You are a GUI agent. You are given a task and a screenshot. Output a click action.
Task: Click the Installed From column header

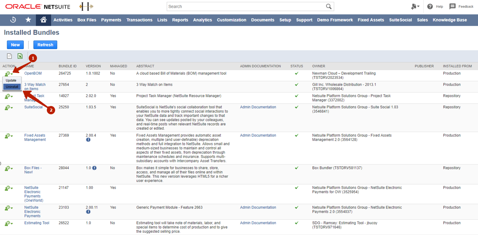point(458,66)
